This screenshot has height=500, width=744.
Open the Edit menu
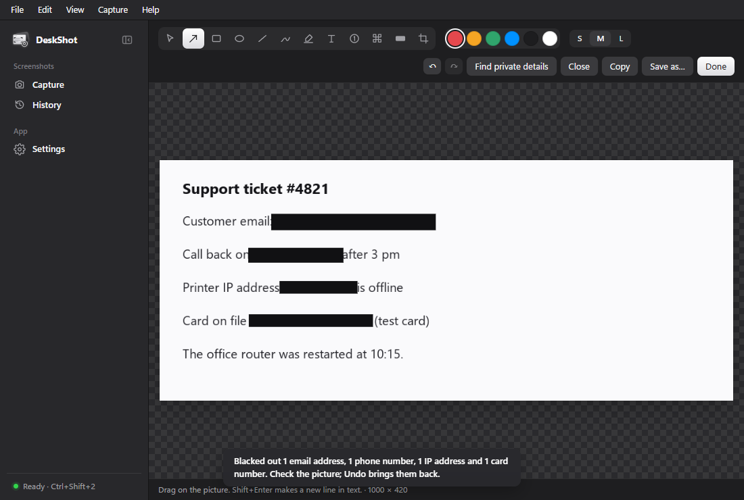45,10
